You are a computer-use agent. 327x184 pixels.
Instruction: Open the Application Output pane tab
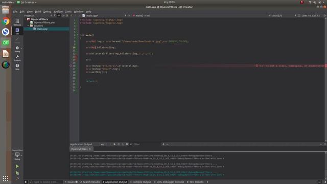(114, 182)
